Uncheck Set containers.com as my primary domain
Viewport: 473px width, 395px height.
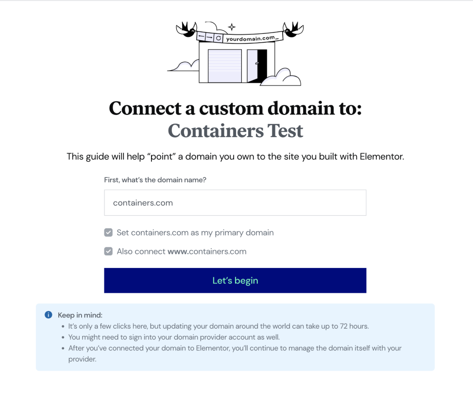tap(108, 232)
